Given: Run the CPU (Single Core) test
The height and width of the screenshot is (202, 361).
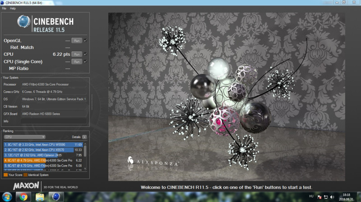Looking at the screenshot, I should [x=77, y=62].
